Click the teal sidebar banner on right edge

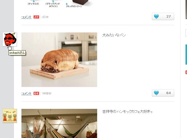[186, 55]
